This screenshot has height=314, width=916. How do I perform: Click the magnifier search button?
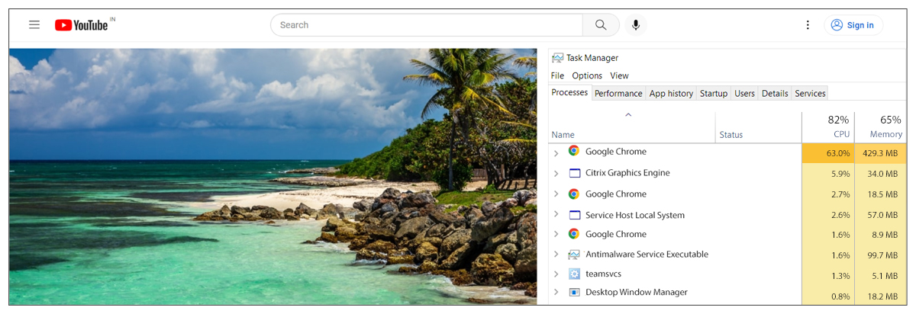tap(601, 25)
